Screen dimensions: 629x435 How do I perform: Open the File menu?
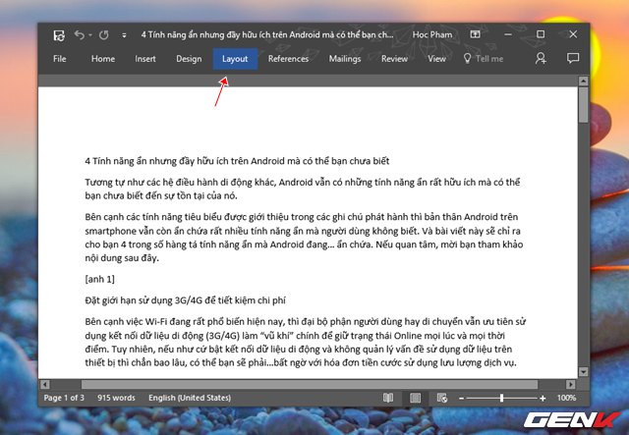tap(59, 59)
